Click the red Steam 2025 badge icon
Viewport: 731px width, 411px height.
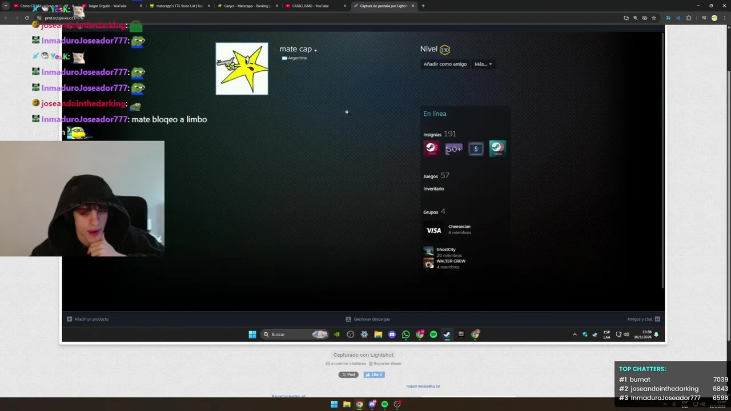coord(432,148)
